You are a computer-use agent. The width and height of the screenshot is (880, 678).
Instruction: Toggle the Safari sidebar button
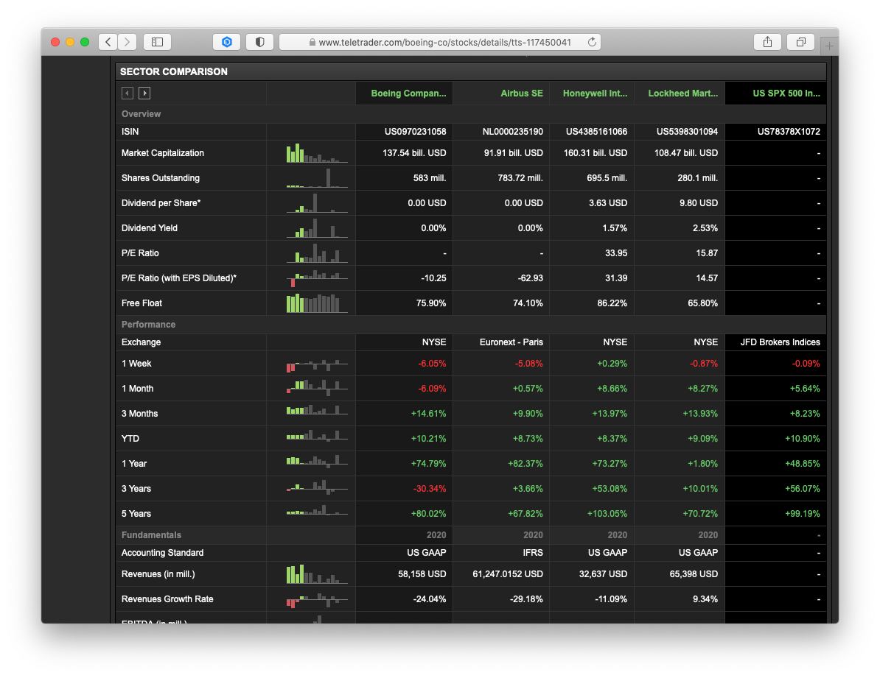[157, 42]
